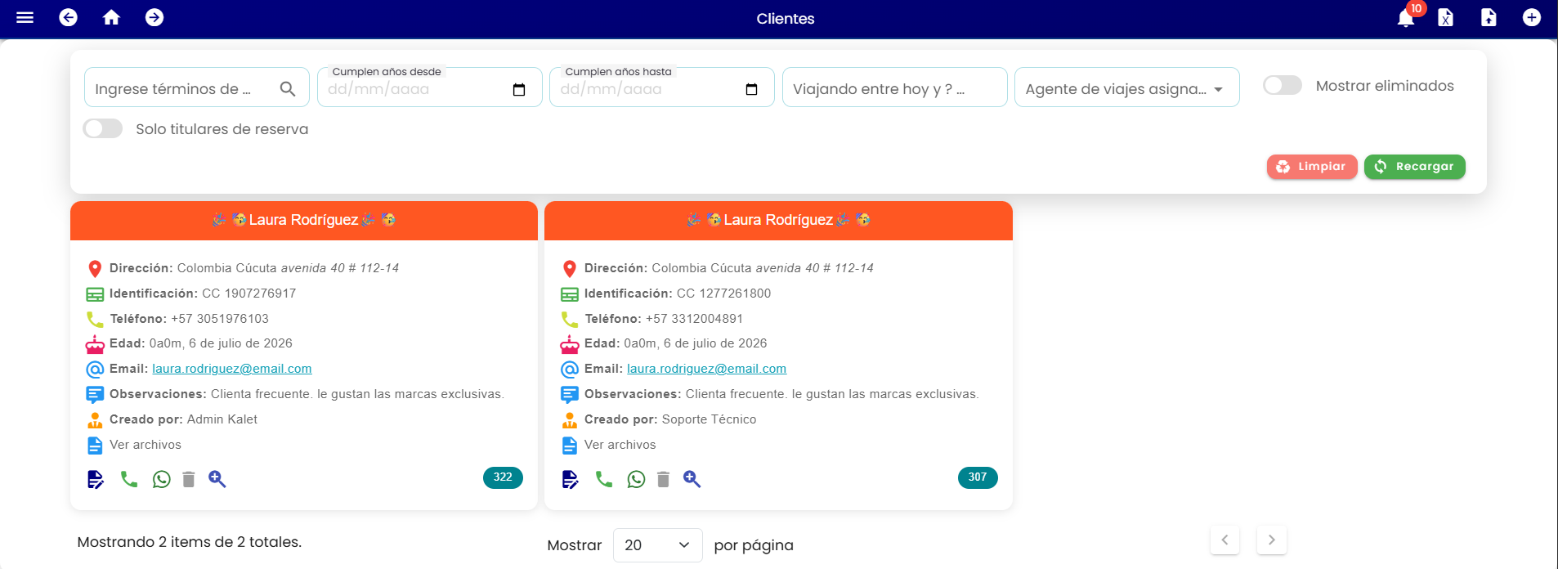Open WhatsApp chat for client 322
Screen dimensions: 1558x569
coord(162,479)
